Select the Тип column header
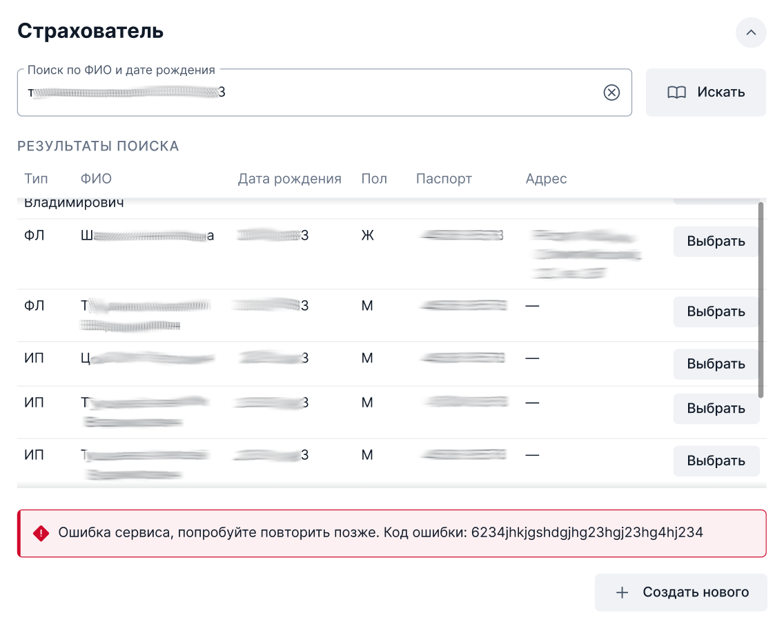This screenshot has height=629, width=784. point(37,178)
